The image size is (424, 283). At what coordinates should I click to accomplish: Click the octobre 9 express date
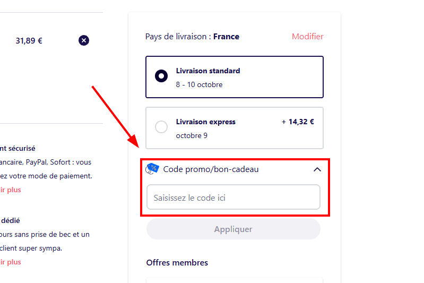coord(192,135)
